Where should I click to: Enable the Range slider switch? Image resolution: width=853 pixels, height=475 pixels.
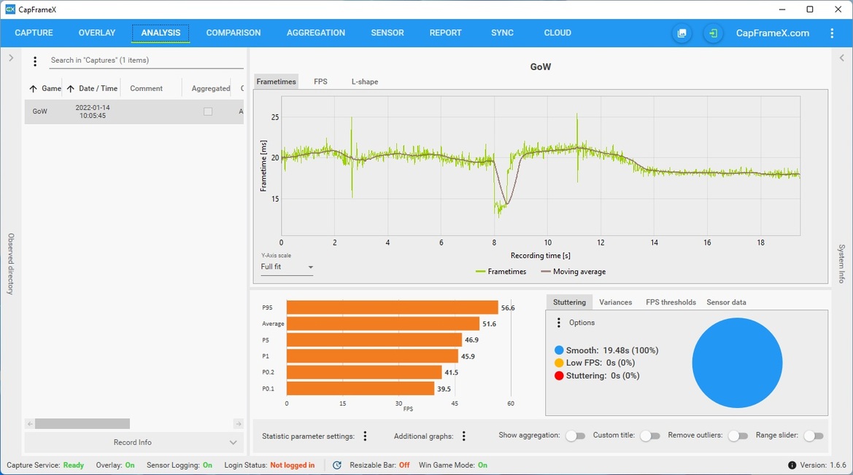[814, 436]
